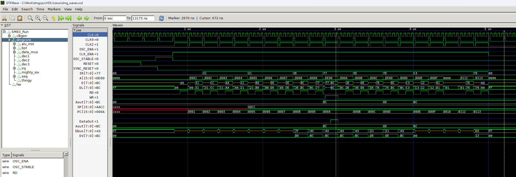Screen dimensions: 516x177
Task: Click the Undo Zoom yellow arrow icon
Action: click(53, 18)
